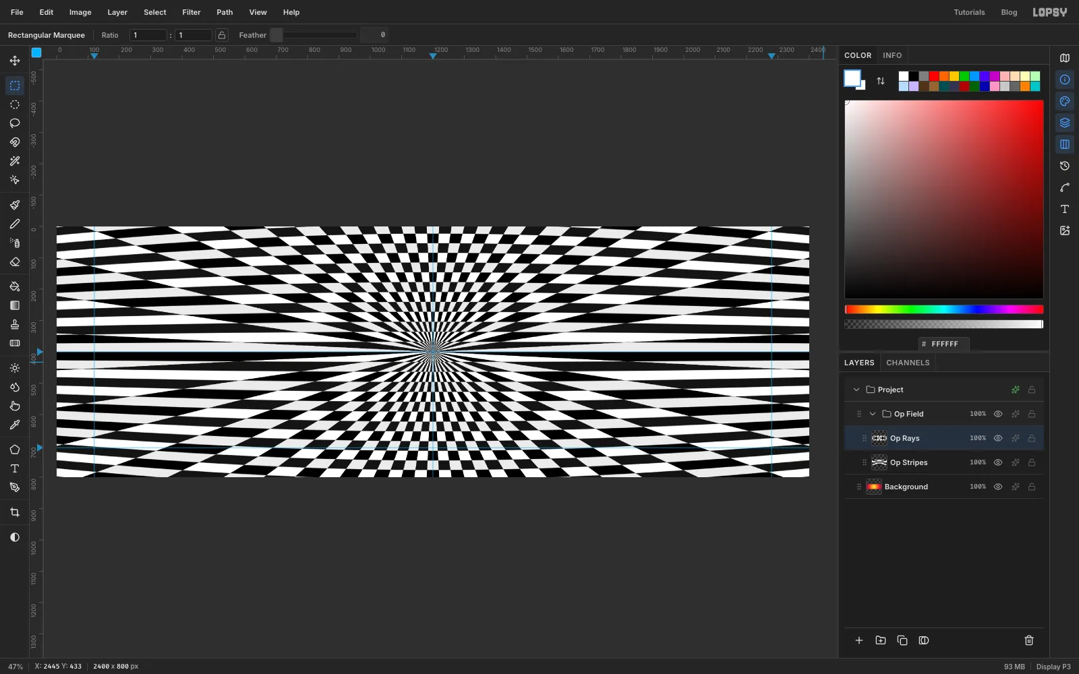Viewport: 1079px width, 674px height.
Task: Hide the Op Stripes layer
Action: tap(998, 462)
